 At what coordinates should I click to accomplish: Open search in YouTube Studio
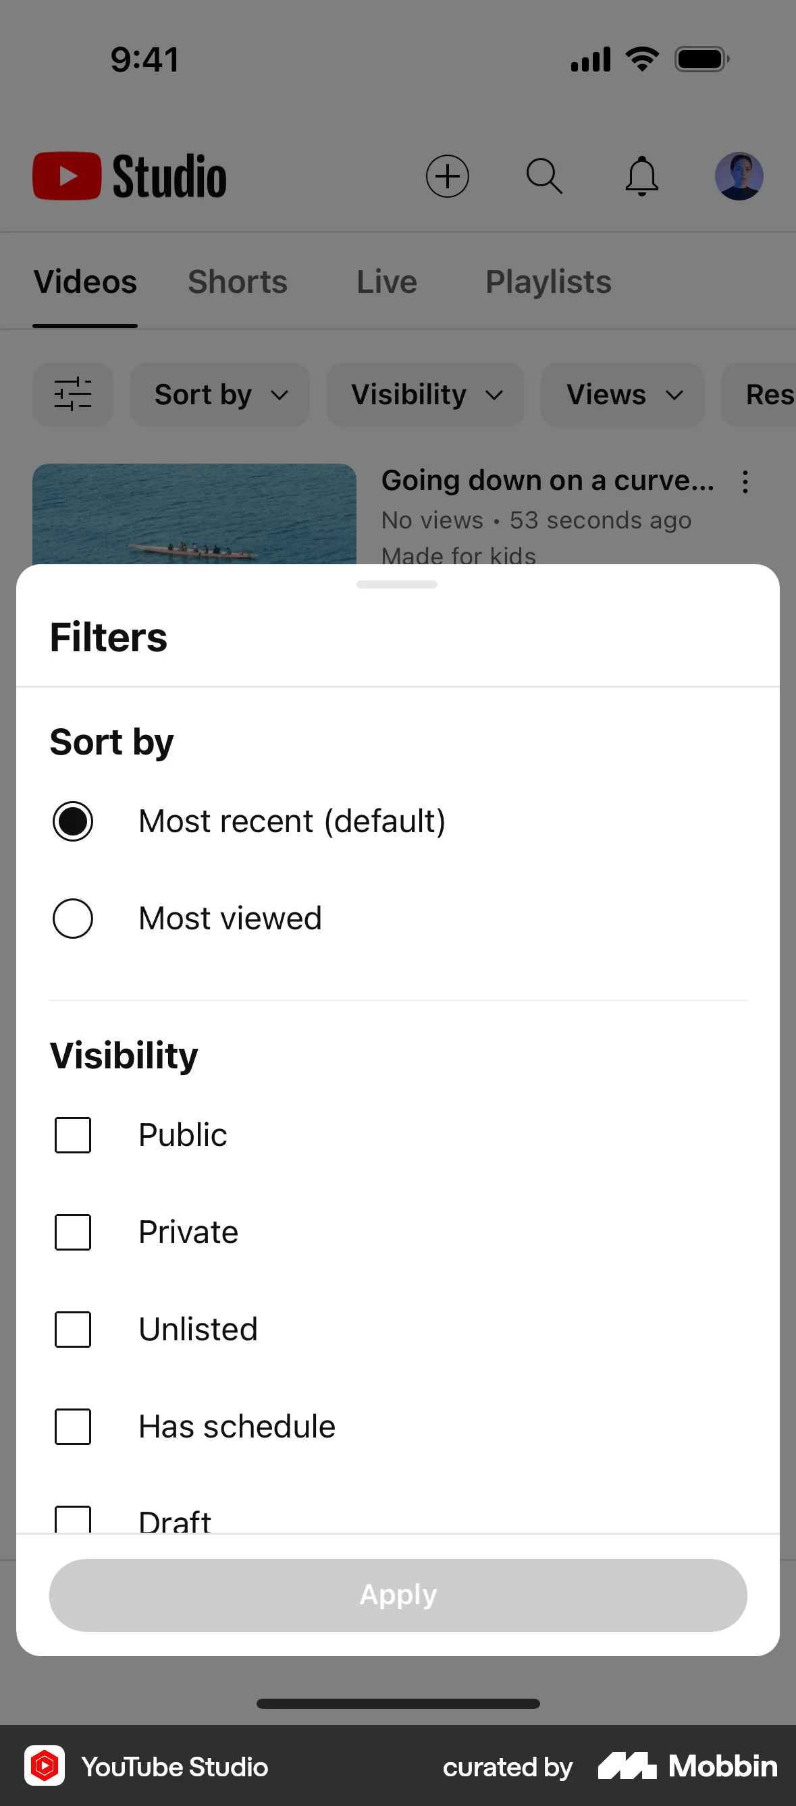point(545,177)
